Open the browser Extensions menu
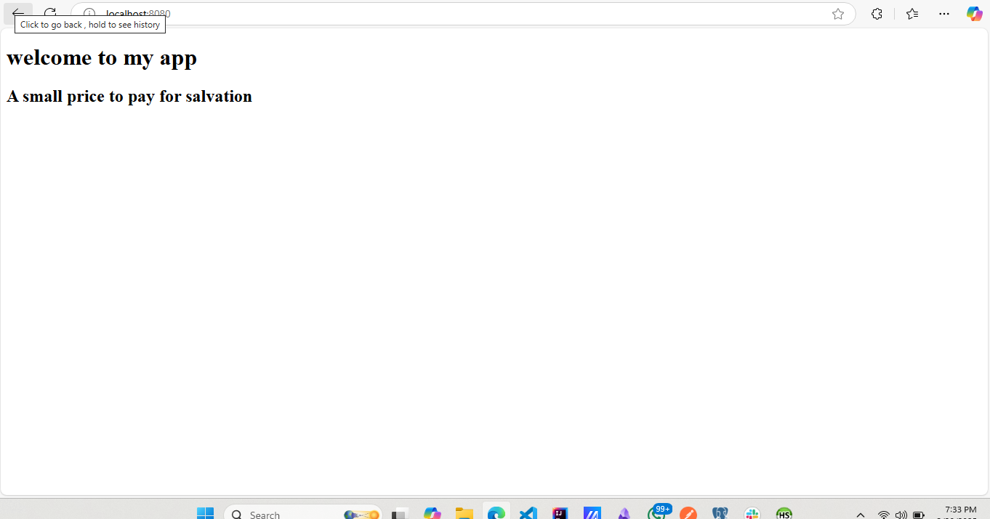The height and width of the screenshot is (519, 990). [877, 14]
